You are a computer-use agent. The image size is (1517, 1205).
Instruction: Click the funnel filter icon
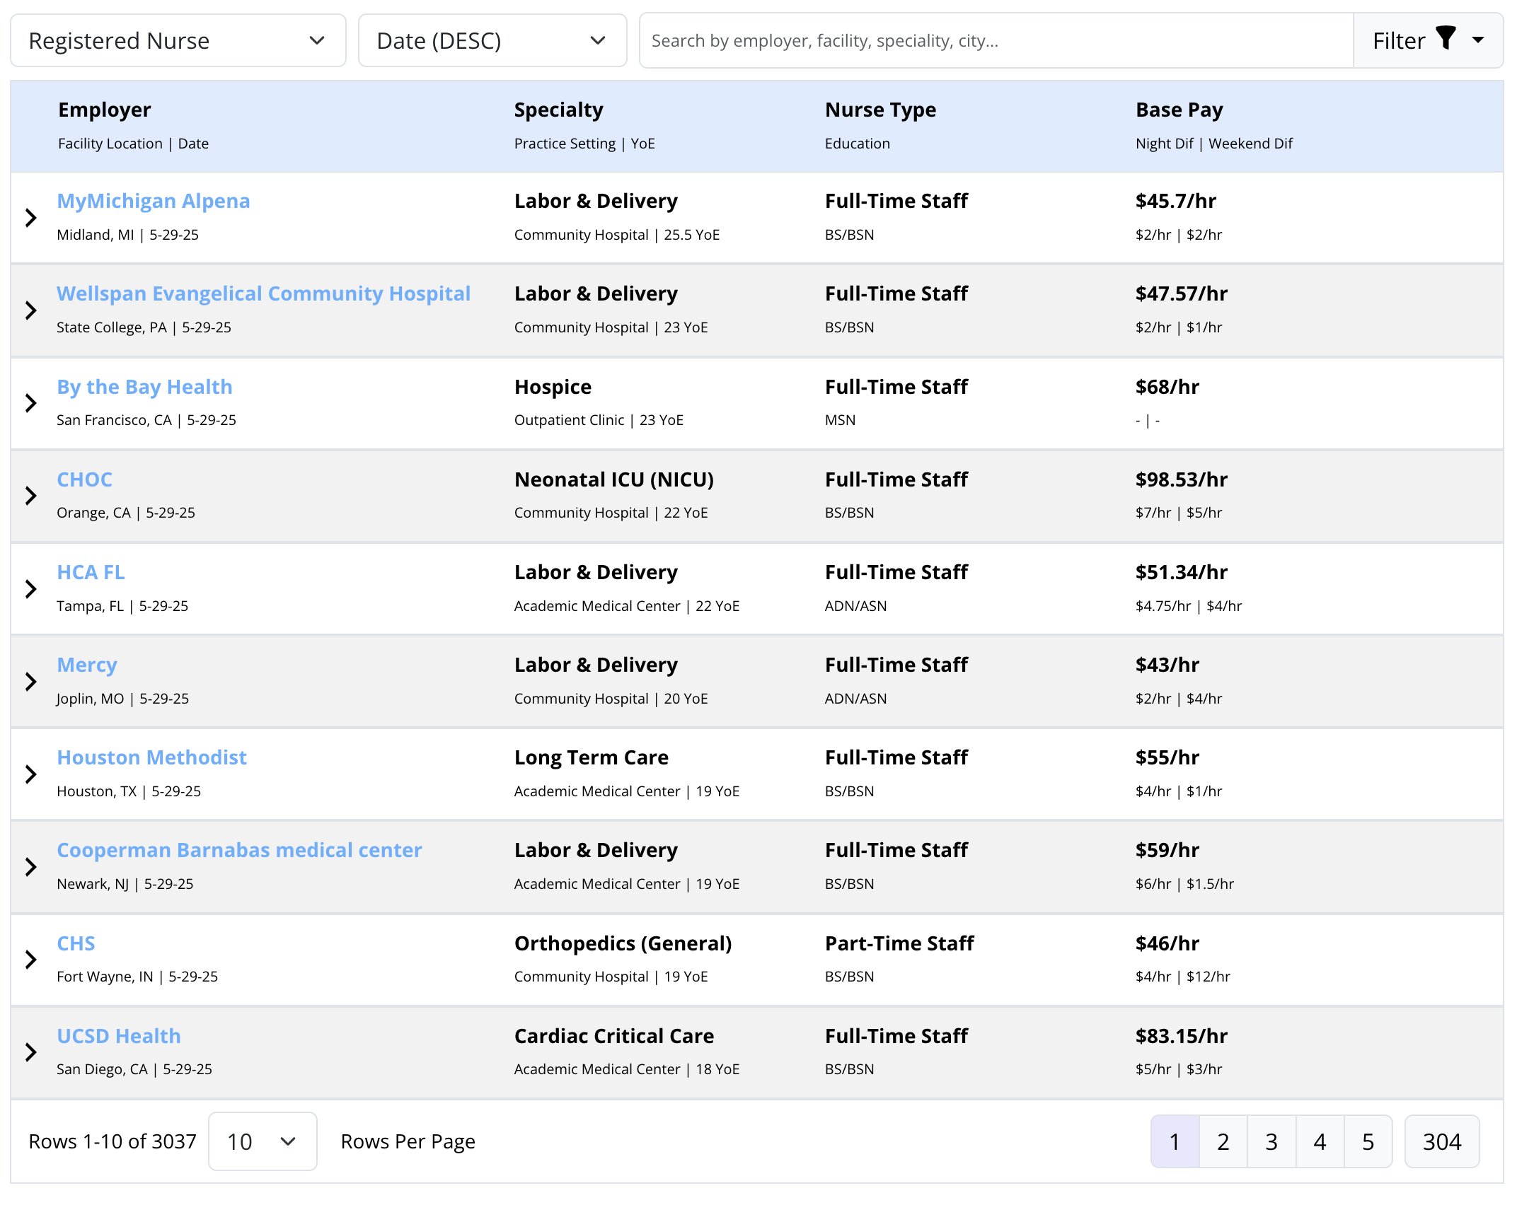tap(1446, 37)
